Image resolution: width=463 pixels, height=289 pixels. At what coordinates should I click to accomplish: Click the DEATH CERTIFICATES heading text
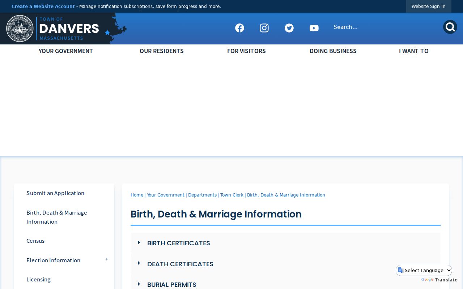180,264
